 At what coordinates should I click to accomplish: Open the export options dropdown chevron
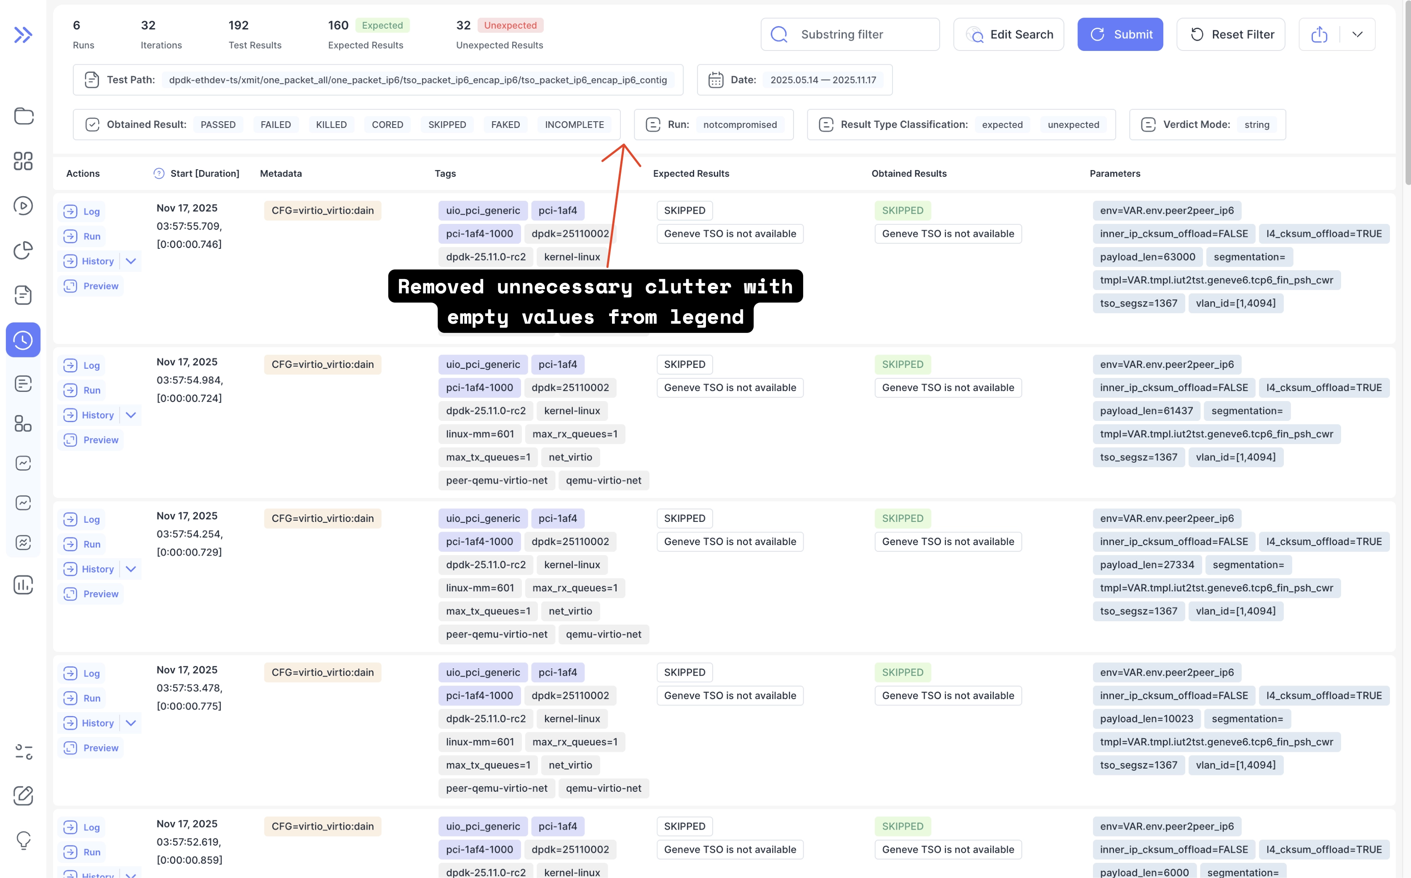(x=1357, y=35)
